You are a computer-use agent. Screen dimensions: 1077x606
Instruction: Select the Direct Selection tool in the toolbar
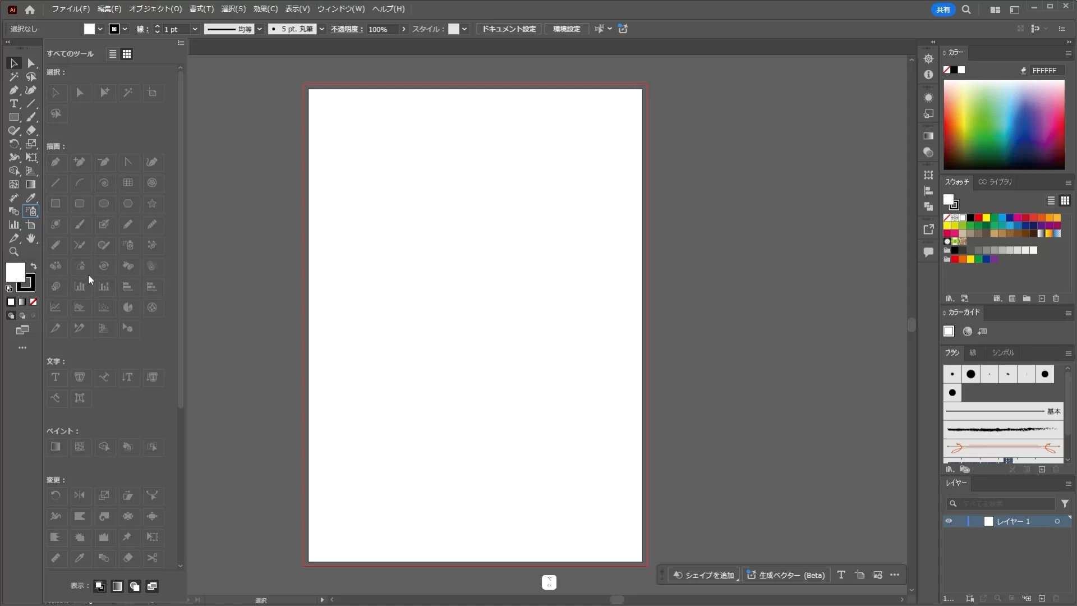(31, 63)
